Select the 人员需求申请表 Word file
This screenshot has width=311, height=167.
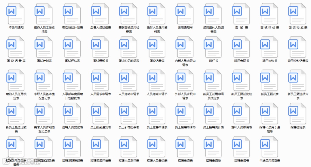point(100,80)
